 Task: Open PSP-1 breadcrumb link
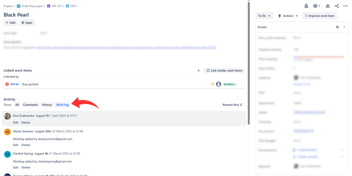point(74,6)
